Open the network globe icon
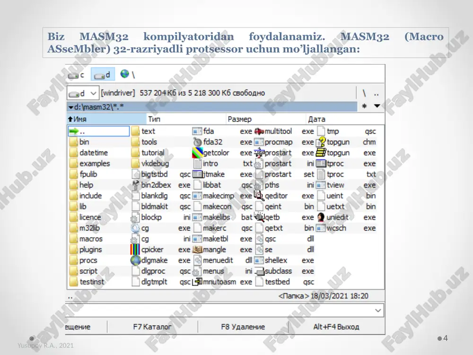 pos(124,74)
